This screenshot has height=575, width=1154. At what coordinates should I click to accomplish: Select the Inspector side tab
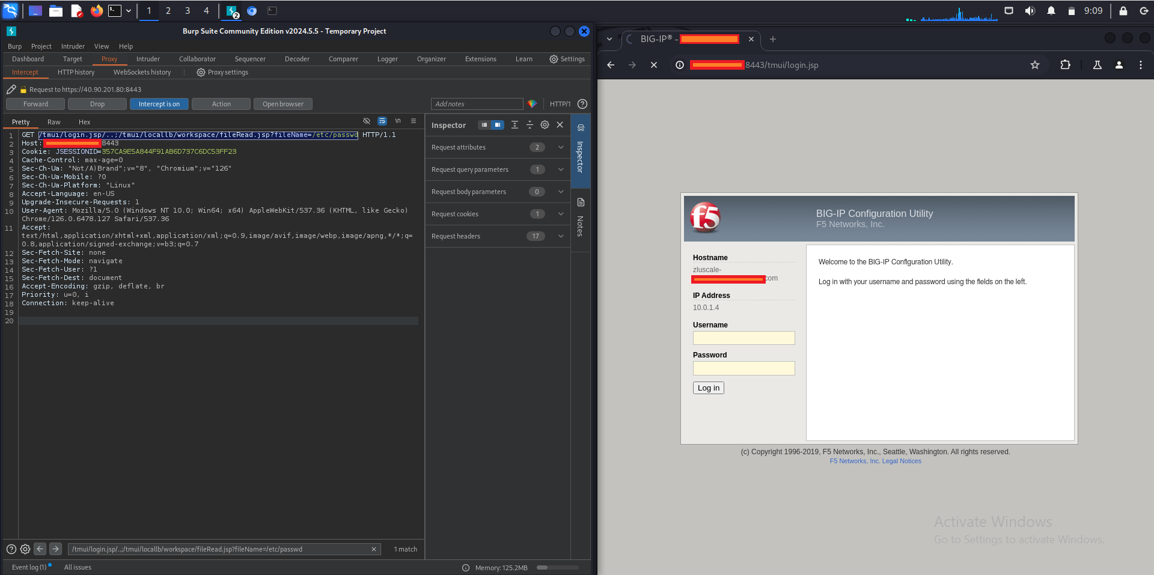click(x=581, y=150)
